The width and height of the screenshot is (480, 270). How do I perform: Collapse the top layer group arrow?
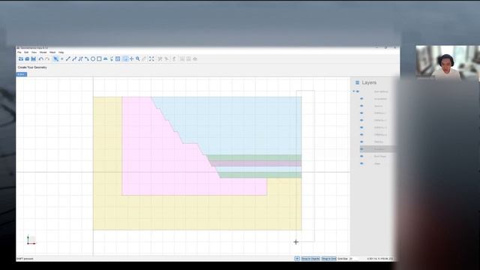pos(353,91)
